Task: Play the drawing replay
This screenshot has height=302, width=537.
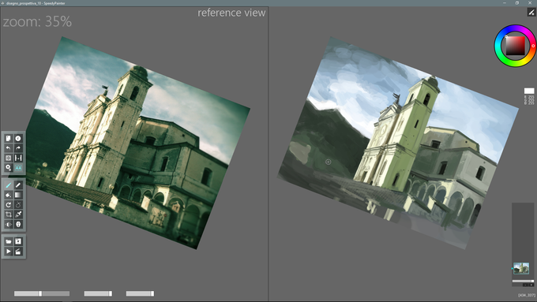Action: pyautogui.click(x=8, y=252)
